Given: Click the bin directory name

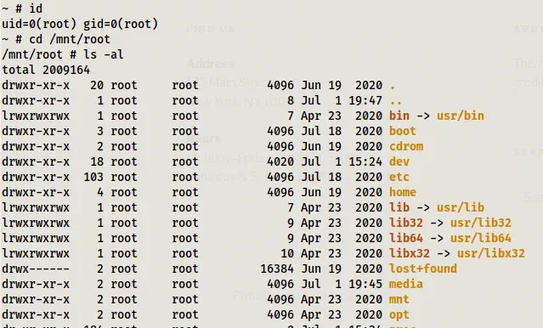Looking at the screenshot, I should coord(399,116).
